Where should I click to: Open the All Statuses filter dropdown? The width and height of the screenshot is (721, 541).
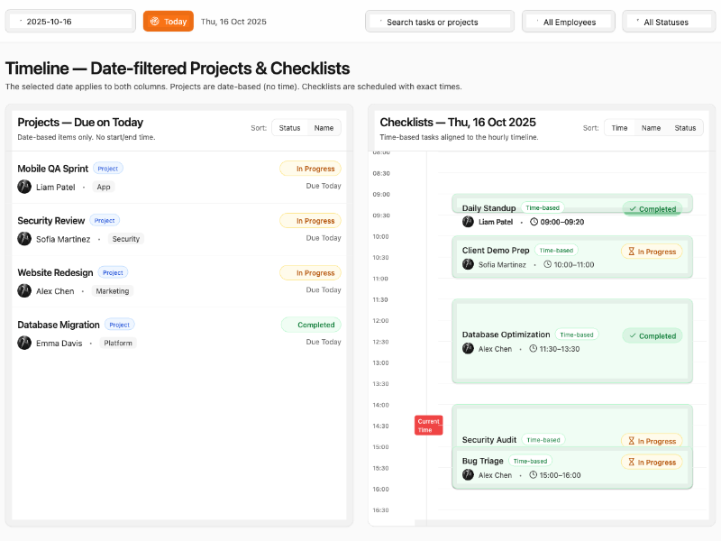point(668,22)
